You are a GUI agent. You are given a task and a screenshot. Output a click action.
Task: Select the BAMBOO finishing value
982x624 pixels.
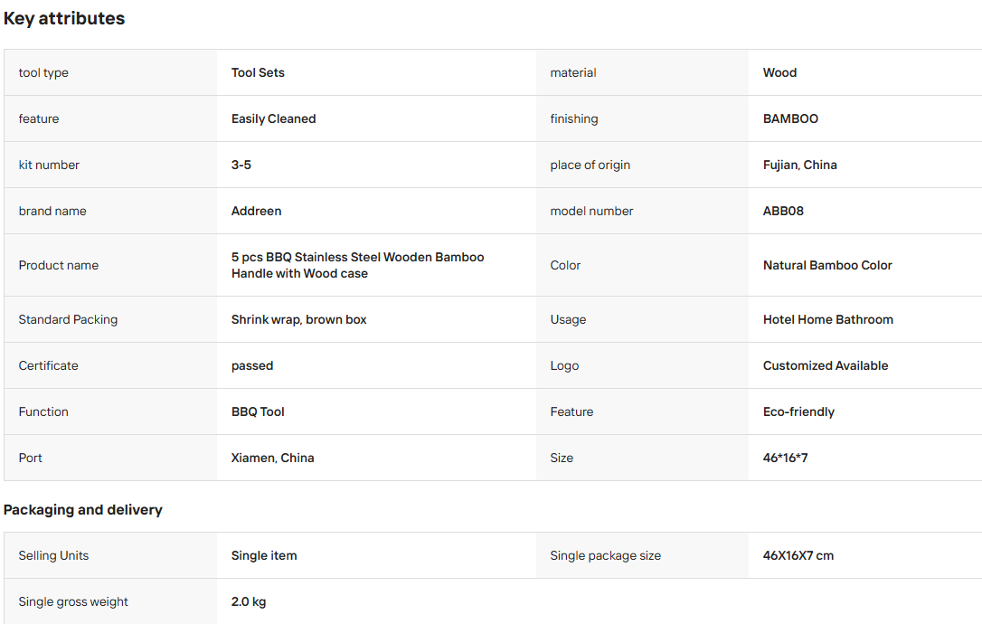coord(790,119)
